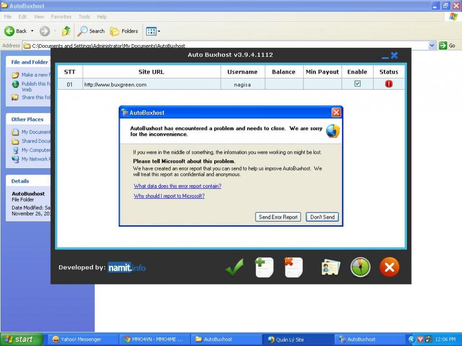Click Enable column header
Image resolution: width=462 pixels, height=346 pixels.
357,72
